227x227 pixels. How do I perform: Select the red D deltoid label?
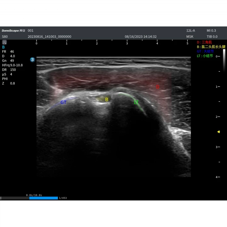(x=158, y=87)
